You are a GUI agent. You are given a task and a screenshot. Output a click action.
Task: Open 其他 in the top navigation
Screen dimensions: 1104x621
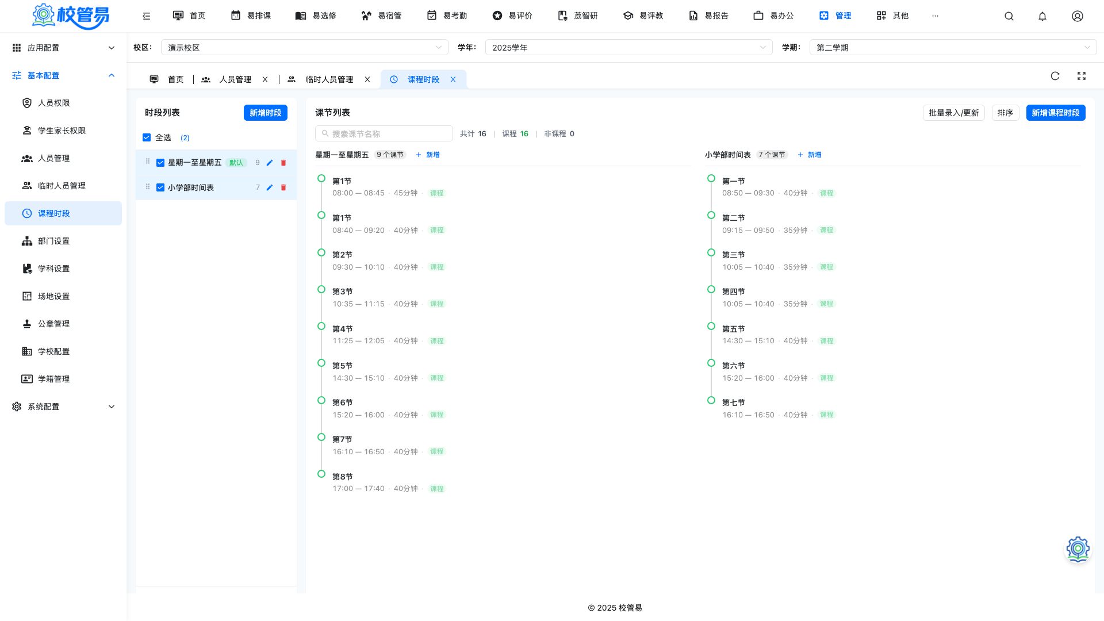[x=892, y=16]
